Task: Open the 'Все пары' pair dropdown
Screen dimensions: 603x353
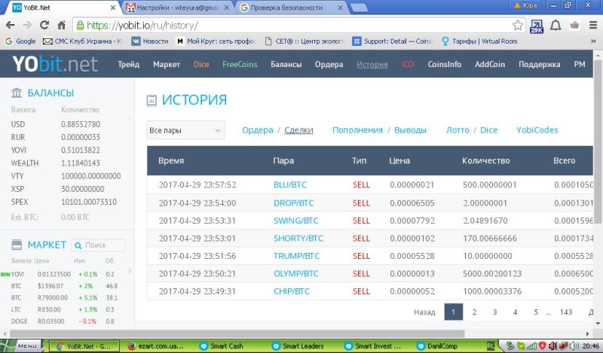Action: pyautogui.click(x=185, y=130)
